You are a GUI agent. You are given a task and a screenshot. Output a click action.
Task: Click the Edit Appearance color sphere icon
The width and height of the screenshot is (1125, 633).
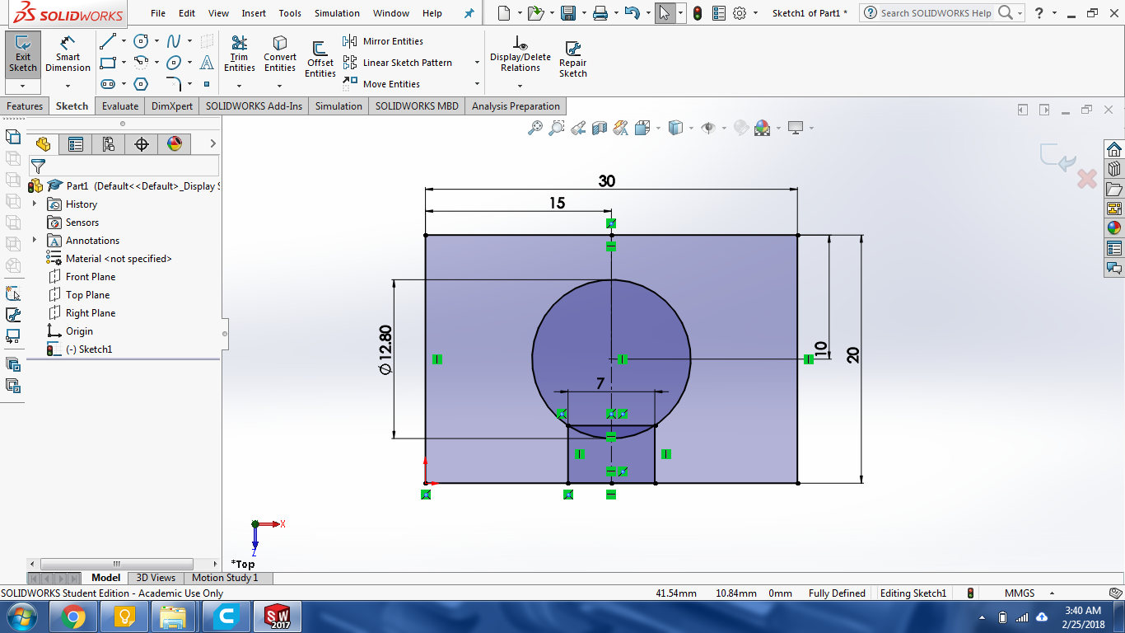pyautogui.click(x=763, y=128)
